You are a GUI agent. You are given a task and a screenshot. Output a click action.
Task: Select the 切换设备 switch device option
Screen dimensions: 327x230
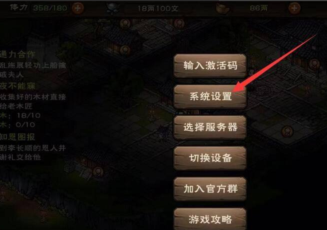pos(210,158)
